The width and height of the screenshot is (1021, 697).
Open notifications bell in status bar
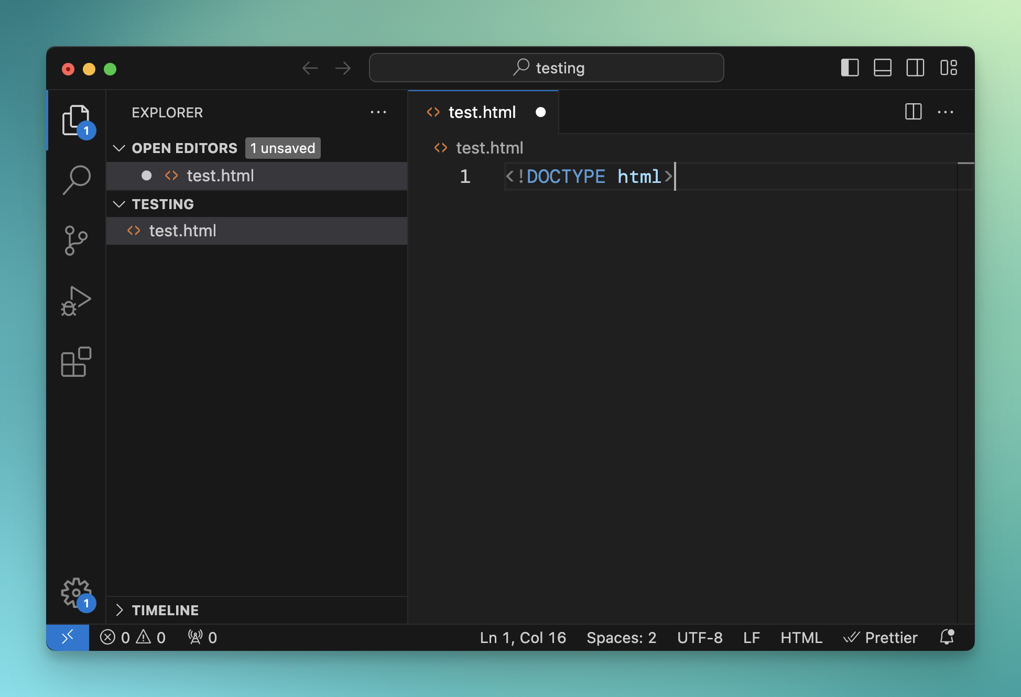(x=947, y=637)
